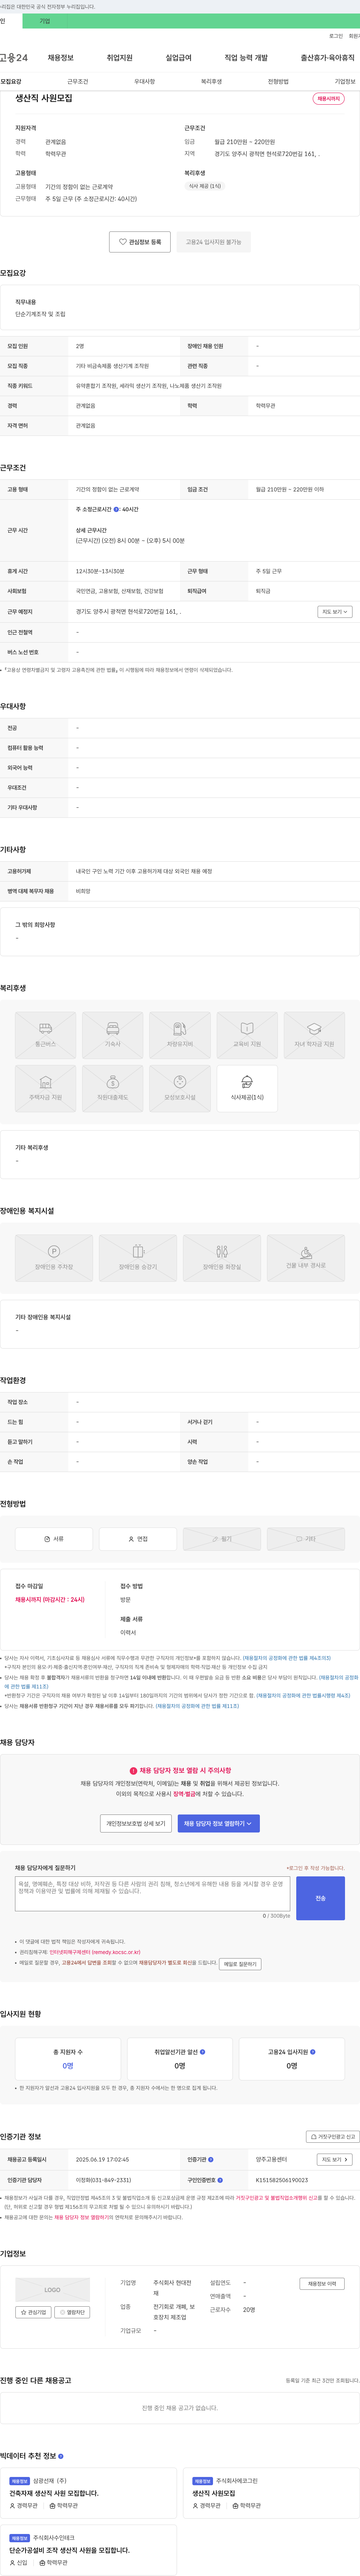
Task: Open 채용절차의 공정화에 관한 법률 제4조의3 link
Action: pyautogui.click(x=286, y=1658)
